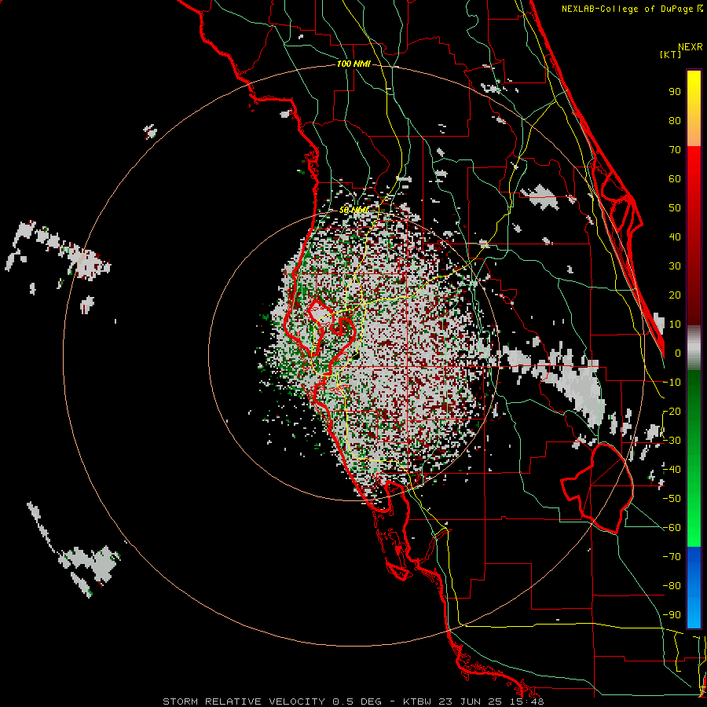Select the -30 value on velocity scale
This screenshot has width=707, height=707.
coord(672,441)
